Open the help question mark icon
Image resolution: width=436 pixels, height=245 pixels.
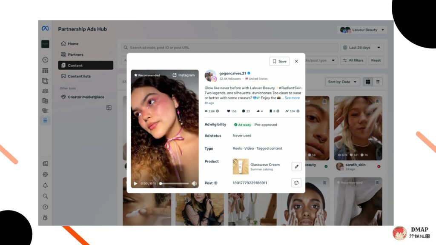tap(45, 207)
